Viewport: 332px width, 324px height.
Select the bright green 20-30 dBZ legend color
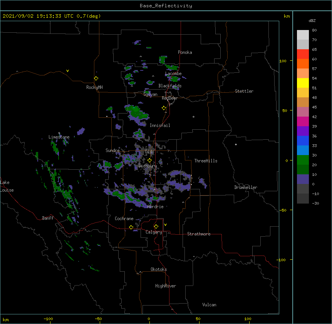click(x=303, y=160)
